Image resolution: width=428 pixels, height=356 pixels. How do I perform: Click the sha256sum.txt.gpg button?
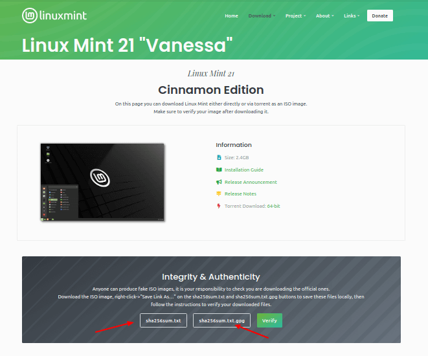click(221, 320)
